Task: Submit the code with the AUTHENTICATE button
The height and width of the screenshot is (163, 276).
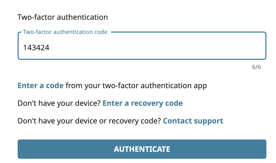Action: click(142, 149)
